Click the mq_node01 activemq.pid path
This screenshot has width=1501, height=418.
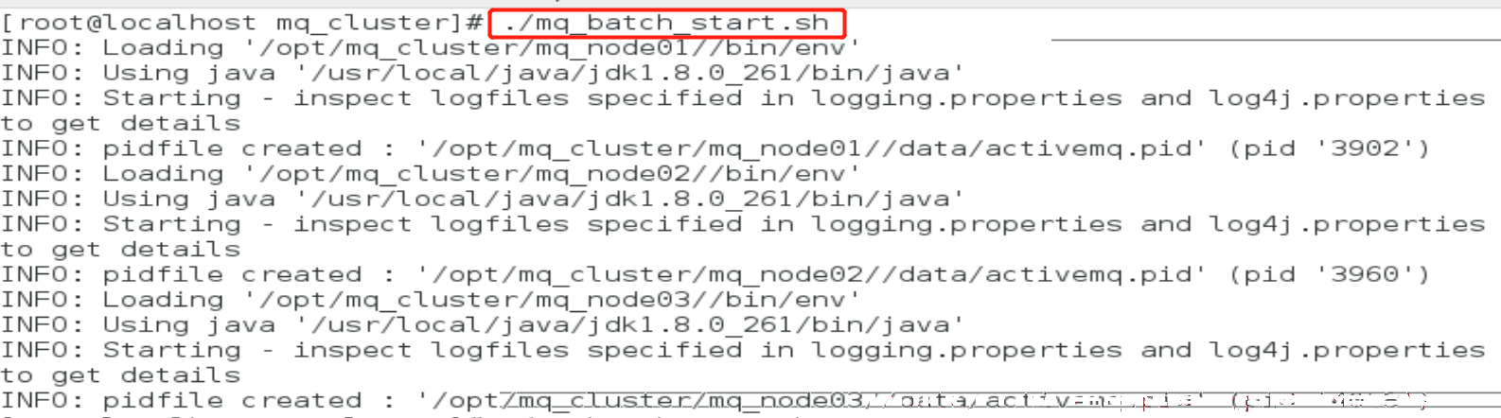pyautogui.click(x=811, y=148)
